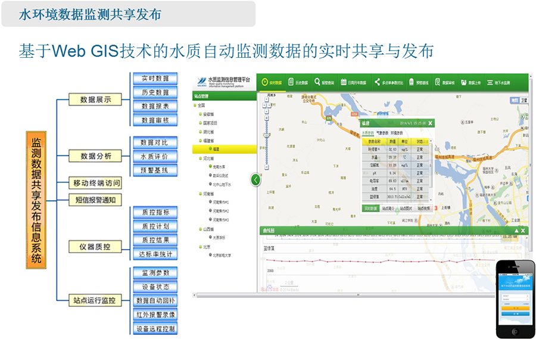Click the 站点简介 button in popup

tap(389, 209)
